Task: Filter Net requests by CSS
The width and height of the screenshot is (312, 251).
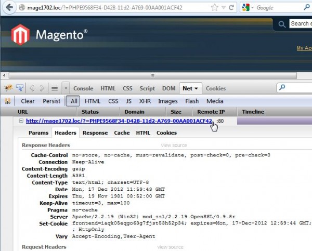Action: [x=113, y=101]
